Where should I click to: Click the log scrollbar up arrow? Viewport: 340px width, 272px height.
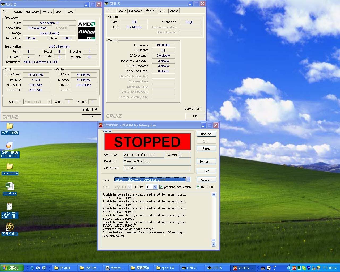[x=214, y=195]
